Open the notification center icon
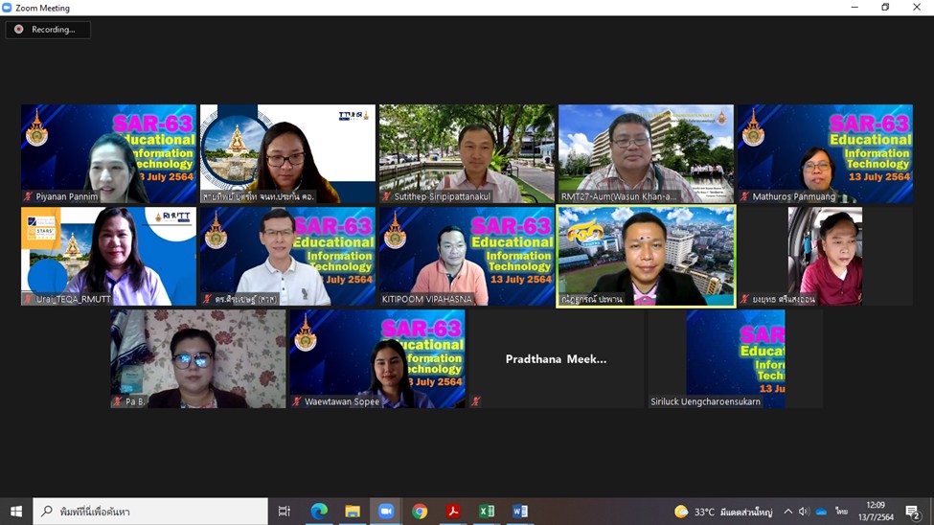This screenshot has width=934, height=525. point(913,512)
